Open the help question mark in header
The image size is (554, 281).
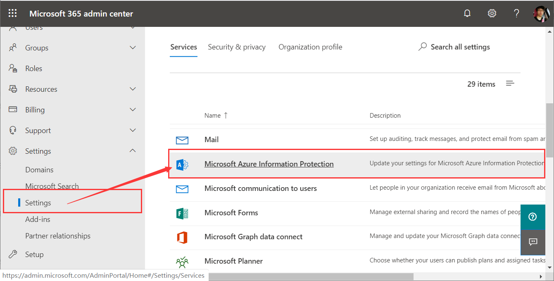pyautogui.click(x=516, y=14)
